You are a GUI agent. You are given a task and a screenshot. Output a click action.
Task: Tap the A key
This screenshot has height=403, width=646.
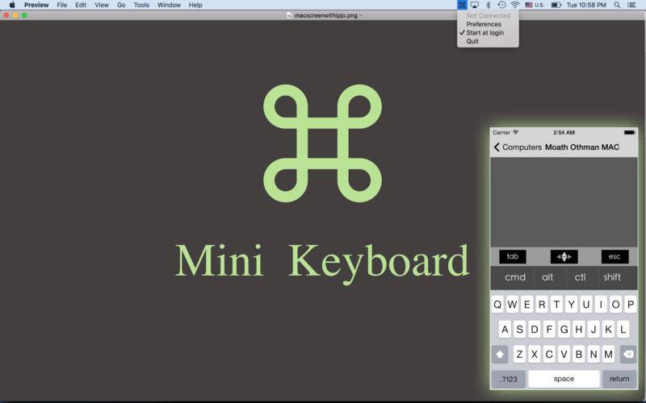click(x=505, y=330)
